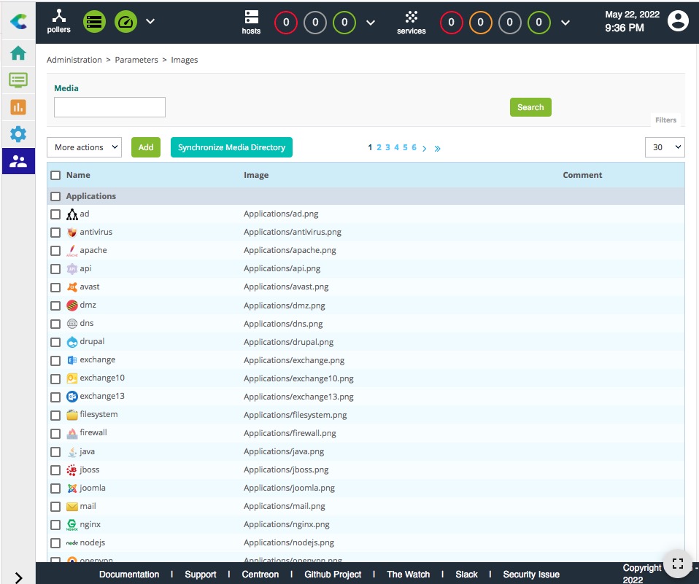Click the fullscreen toggle icon
This screenshot has height=584, width=699.
(x=677, y=564)
